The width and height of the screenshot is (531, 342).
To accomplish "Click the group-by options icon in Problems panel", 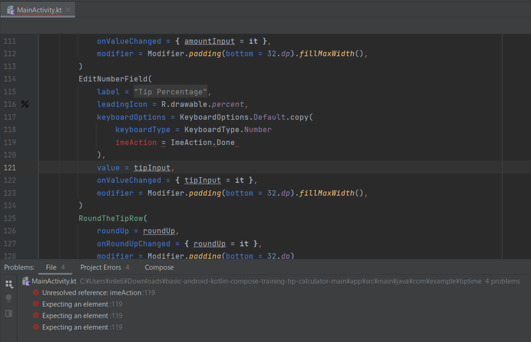I will pos(9,284).
